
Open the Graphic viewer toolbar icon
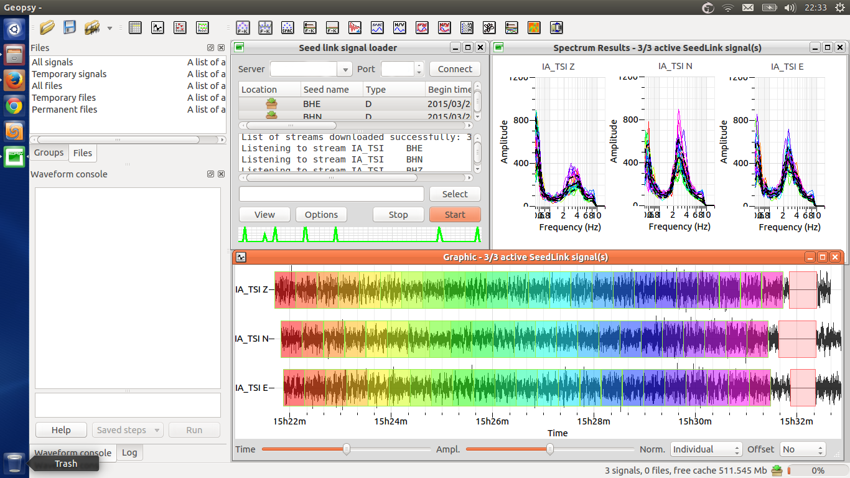point(157,27)
